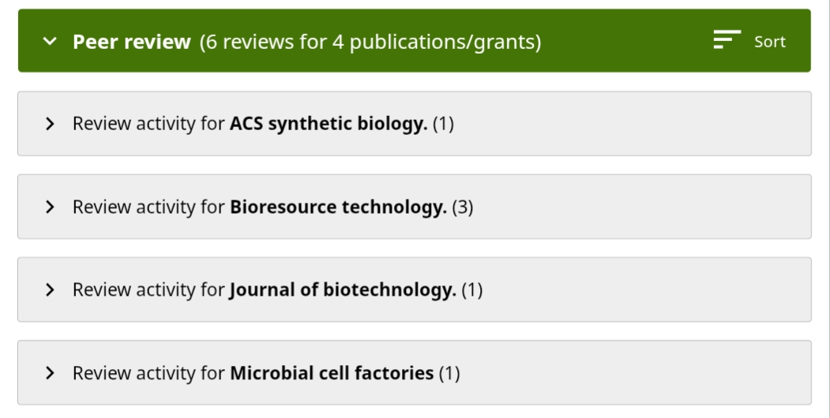
Task: Click the count (1) beside ACS synthetic biology
Action: pos(443,124)
